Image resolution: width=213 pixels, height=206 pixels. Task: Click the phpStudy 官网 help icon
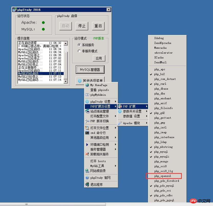[x=87, y=178]
